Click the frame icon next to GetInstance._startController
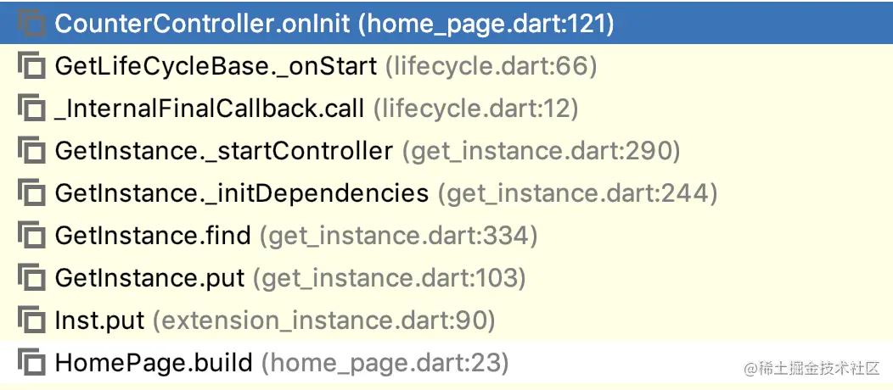Image resolution: width=893 pixels, height=390 pixels. click(31, 151)
